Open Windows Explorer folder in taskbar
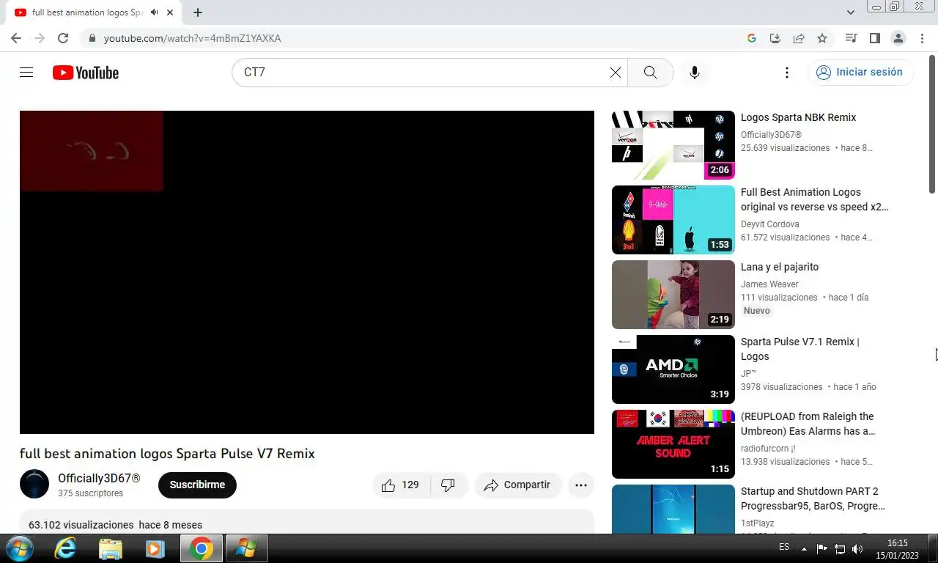The height and width of the screenshot is (563, 938). pyautogui.click(x=111, y=548)
